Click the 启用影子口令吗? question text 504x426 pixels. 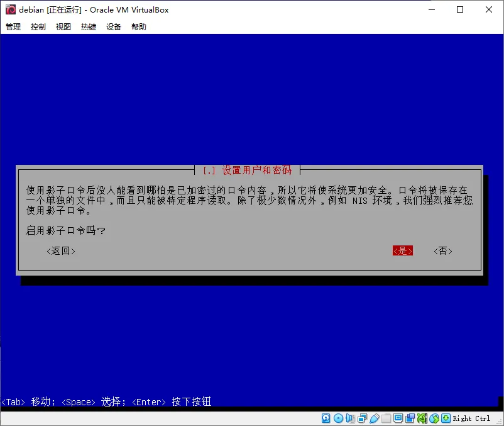(65, 230)
